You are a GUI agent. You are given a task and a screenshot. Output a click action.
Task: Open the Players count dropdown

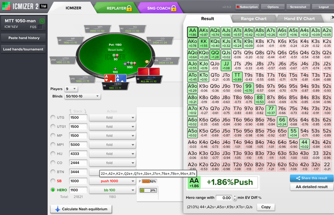pos(71,89)
